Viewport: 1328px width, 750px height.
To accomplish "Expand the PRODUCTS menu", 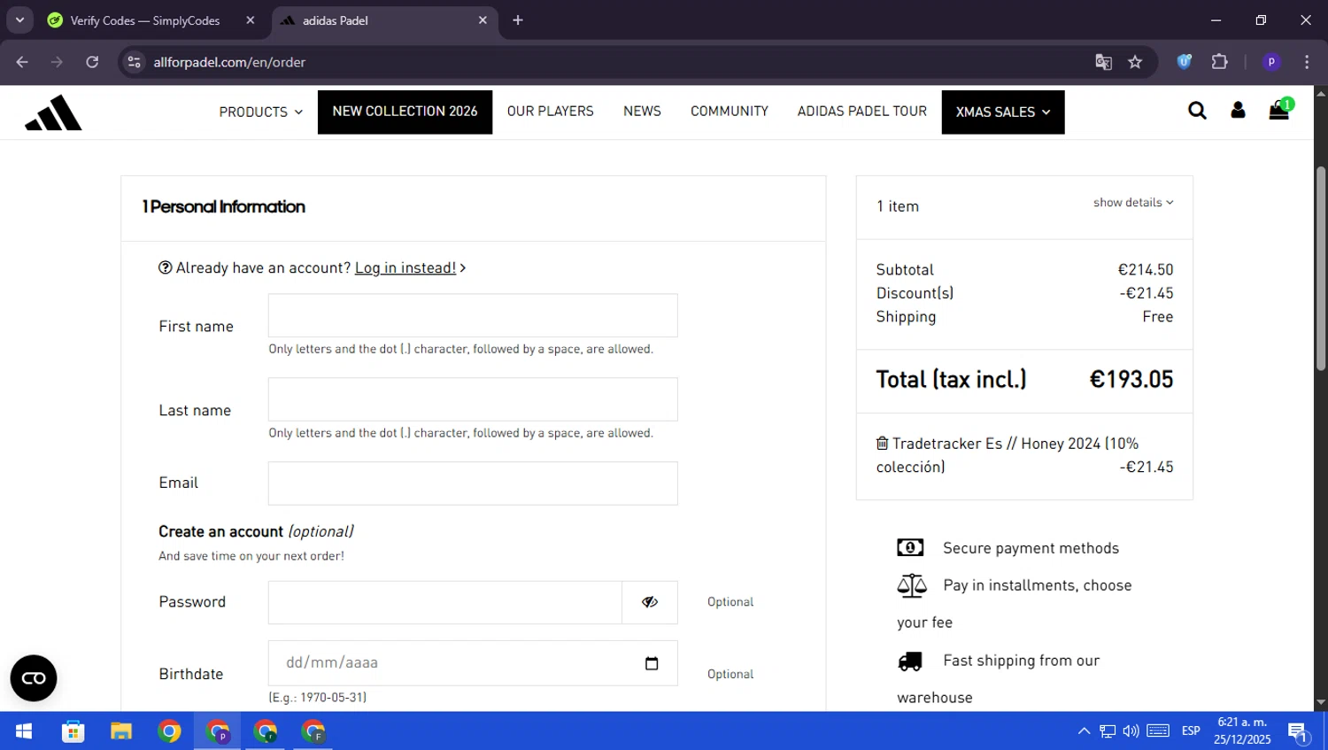I will pos(261,112).
